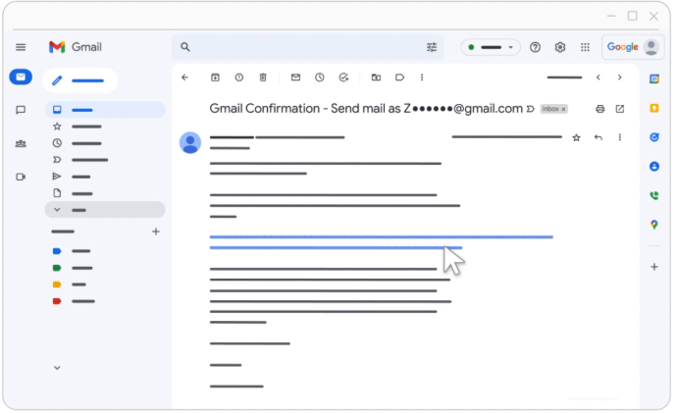The height and width of the screenshot is (413, 677).
Task: Open Settings gear icon
Action: click(560, 47)
